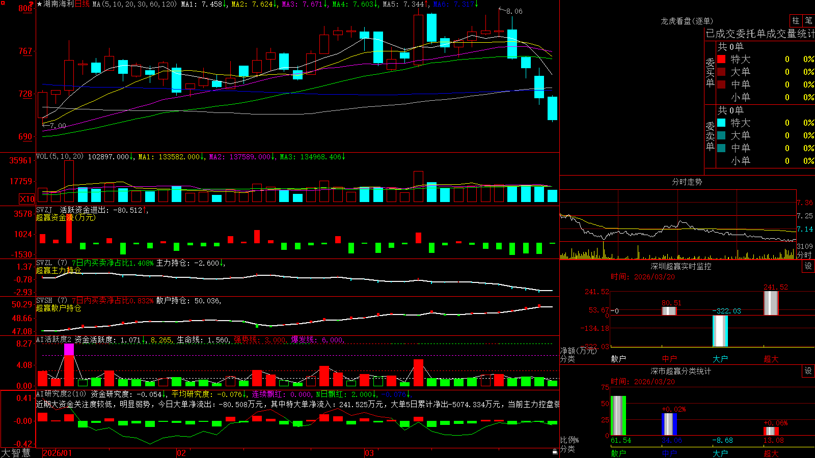Click the 13.08 超大 red bar
Viewport: 815px width, 458px height.
[x=771, y=431]
